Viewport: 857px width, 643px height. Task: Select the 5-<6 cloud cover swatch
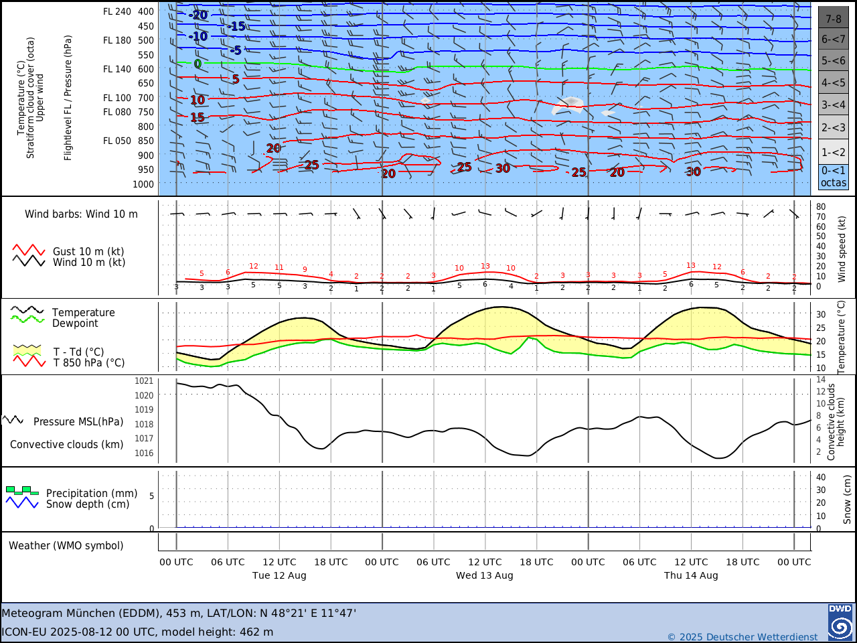[x=834, y=61]
